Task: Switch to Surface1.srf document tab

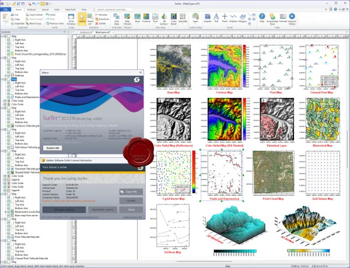Action: click(x=86, y=32)
